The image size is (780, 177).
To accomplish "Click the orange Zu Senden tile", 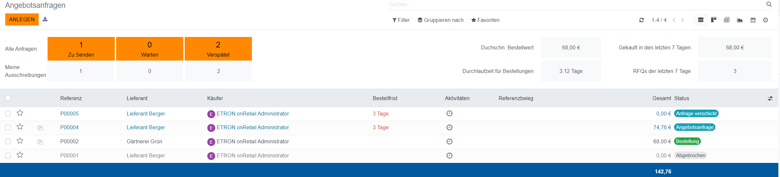I will pyautogui.click(x=81, y=49).
